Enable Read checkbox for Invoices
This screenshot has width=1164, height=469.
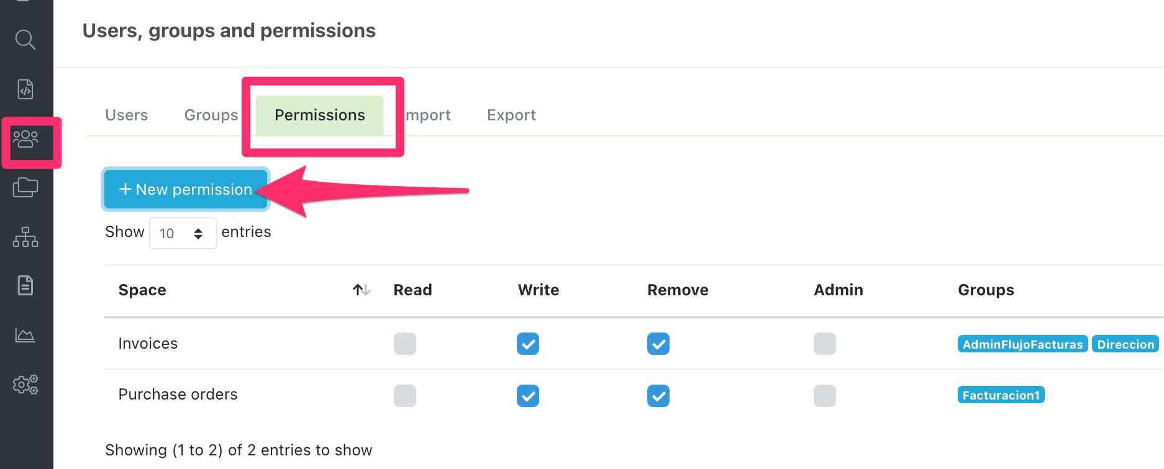click(404, 344)
